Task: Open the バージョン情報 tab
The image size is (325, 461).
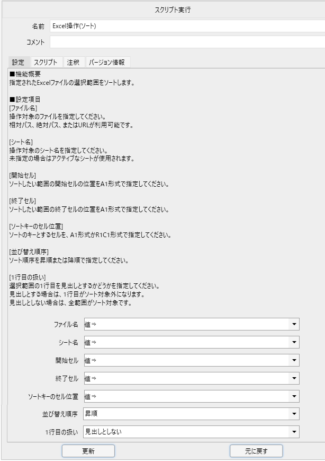Action: click(x=107, y=62)
